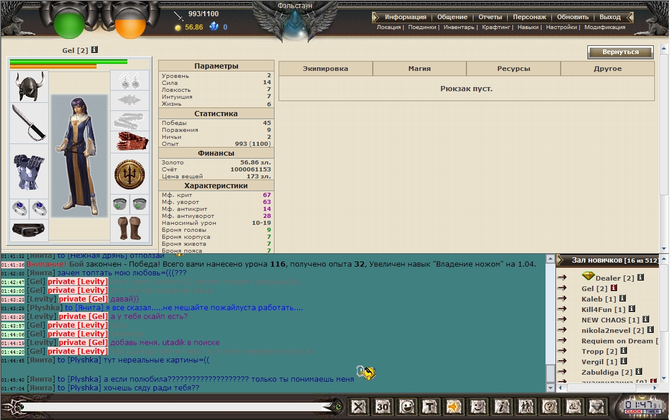Viewport: 670px width, 420px height.
Task: Click the horned helmet equipment slot
Action: coord(29,86)
